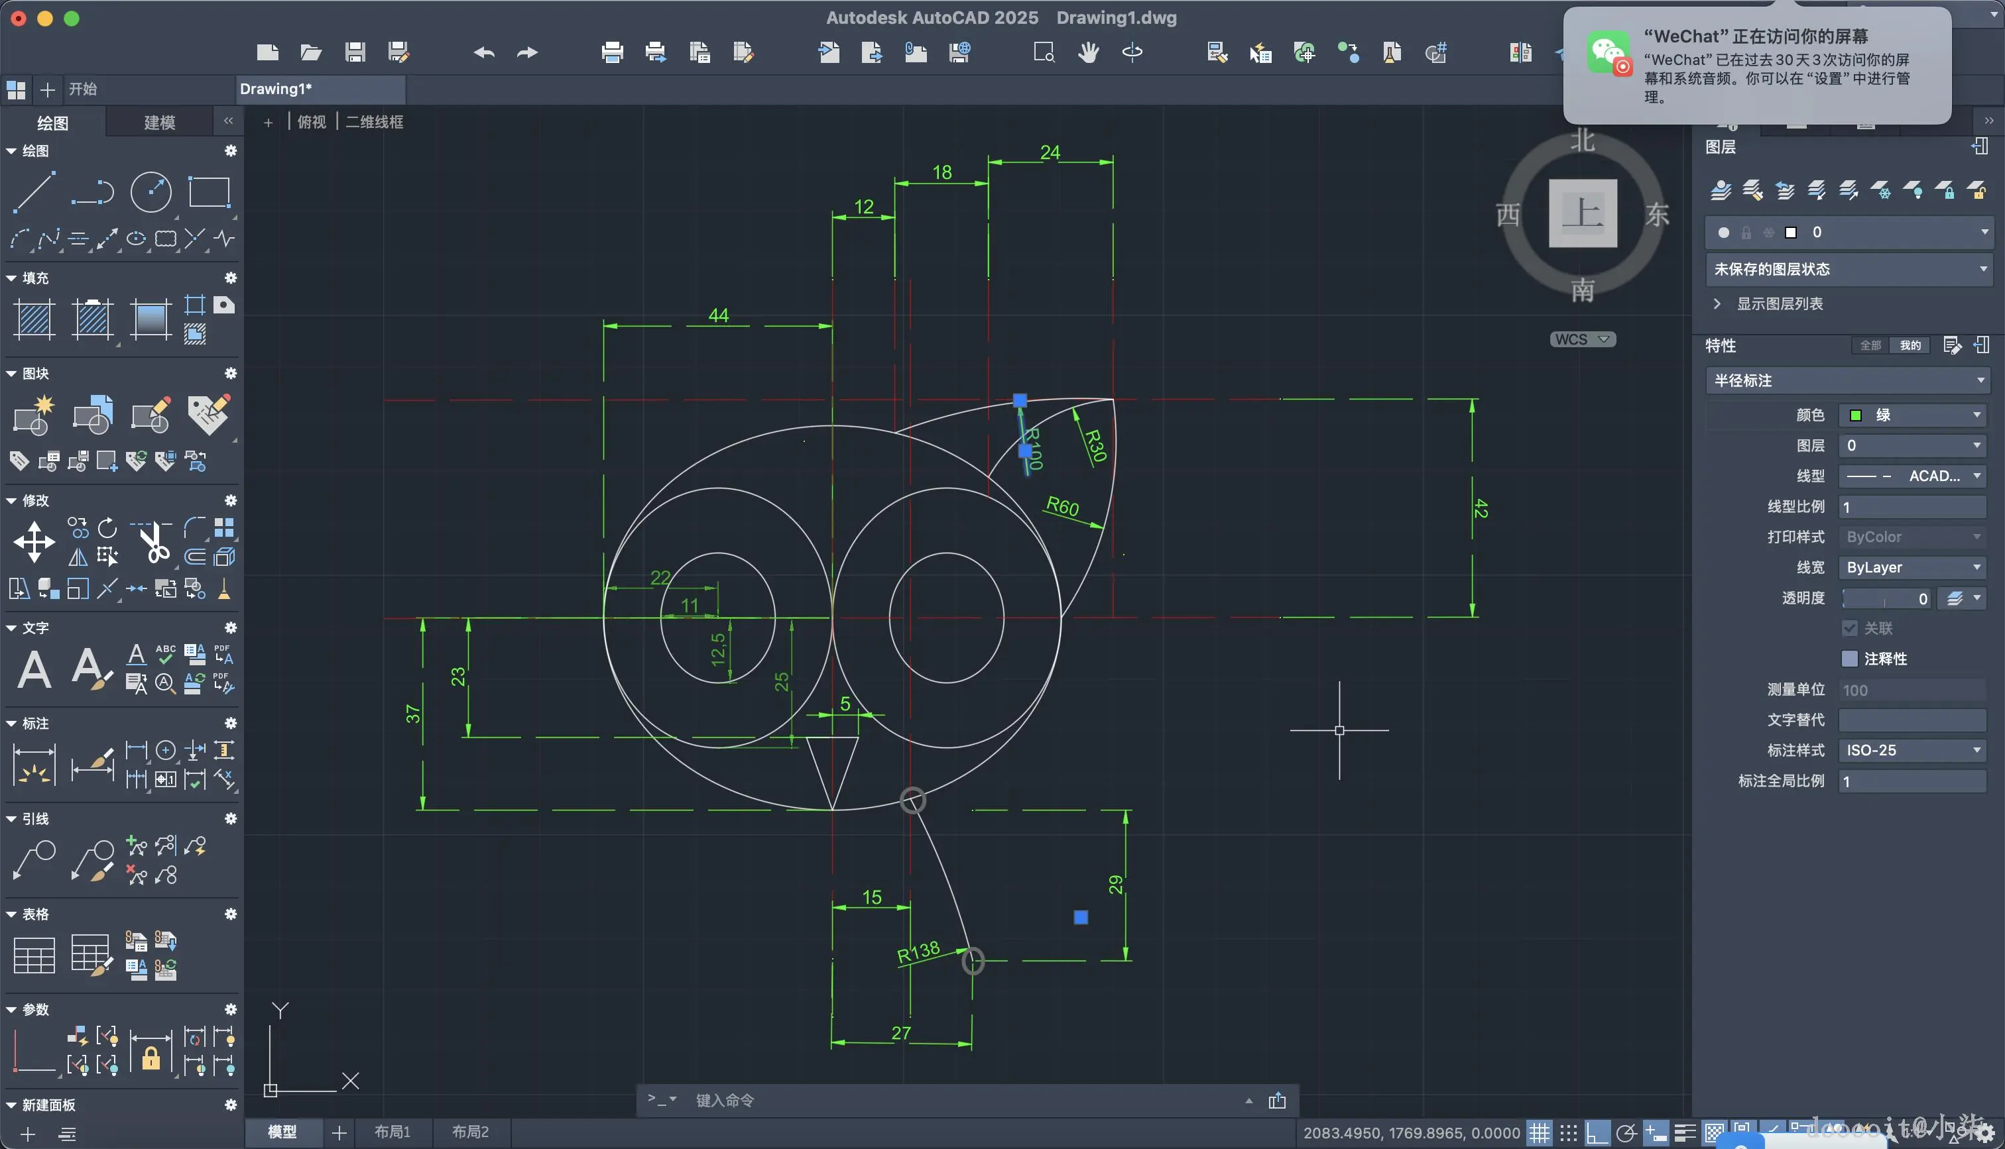Toggle grid display in status bar

(1538, 1133)
